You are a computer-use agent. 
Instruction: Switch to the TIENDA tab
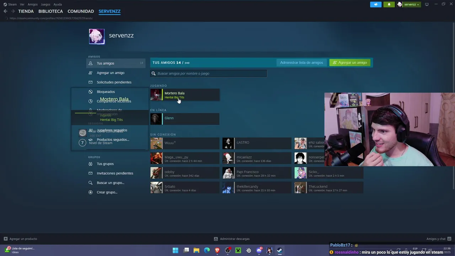click(26, 11)
